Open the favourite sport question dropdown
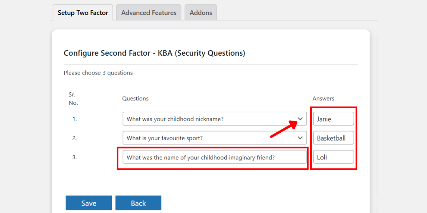The height and width of the screenshot is (213, 427). (x=215, y=138)
